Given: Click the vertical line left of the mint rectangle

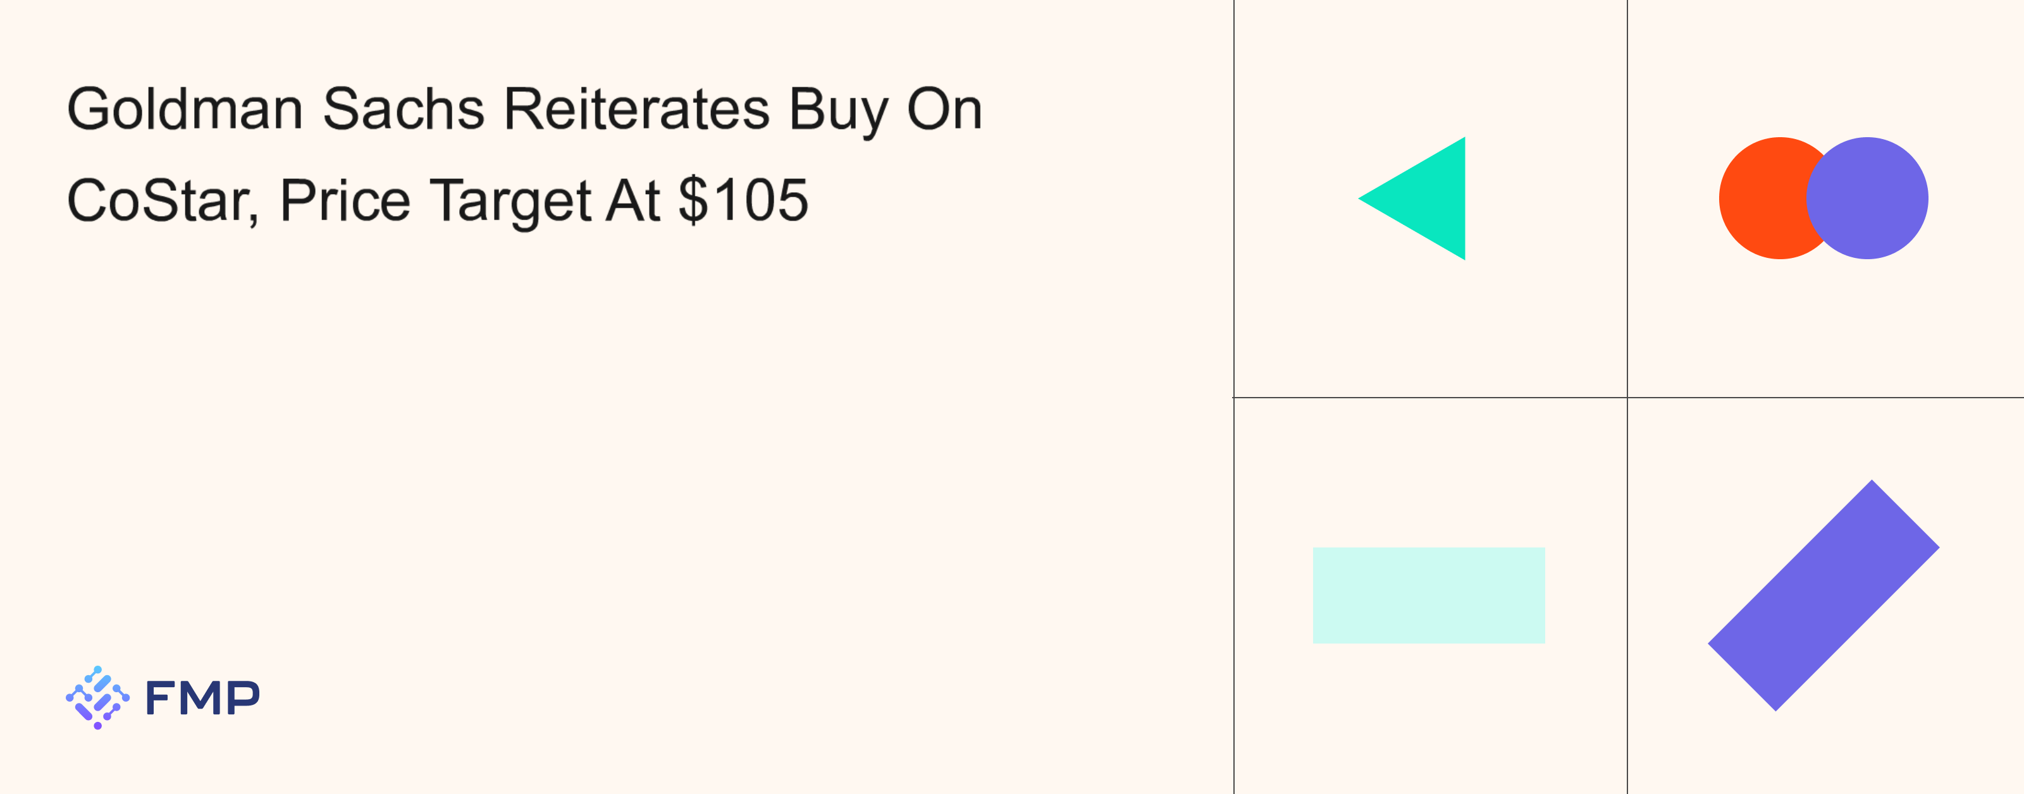Looking at the screenshot, I should [1233, 595].
